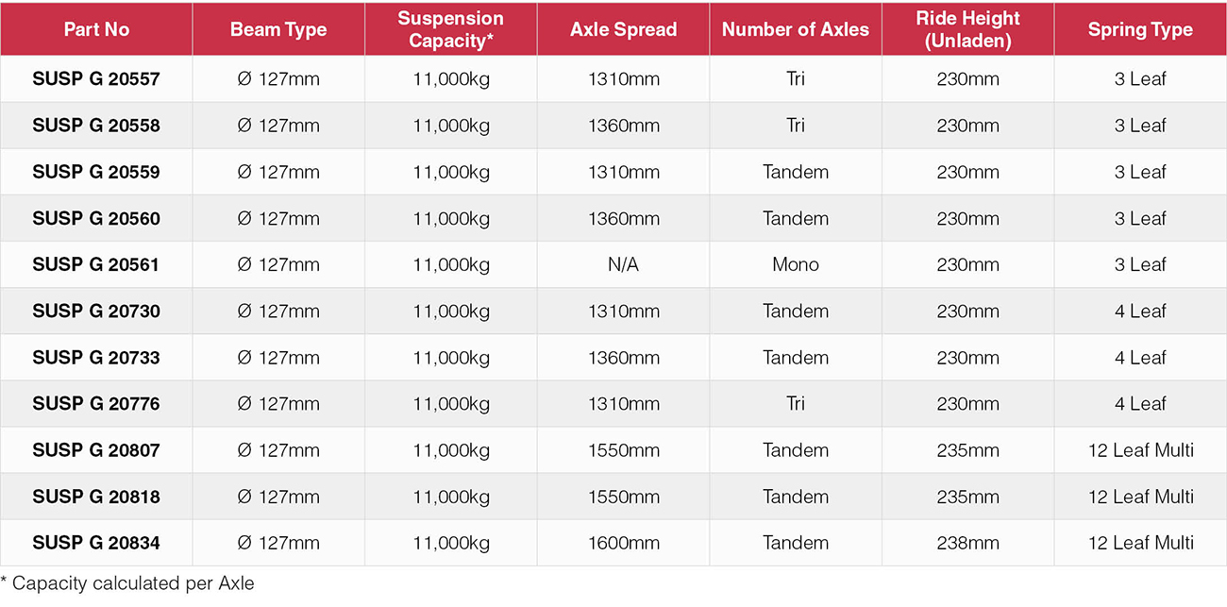
Task: Select part number SUSP G 20776
Action: pos(96,403)
